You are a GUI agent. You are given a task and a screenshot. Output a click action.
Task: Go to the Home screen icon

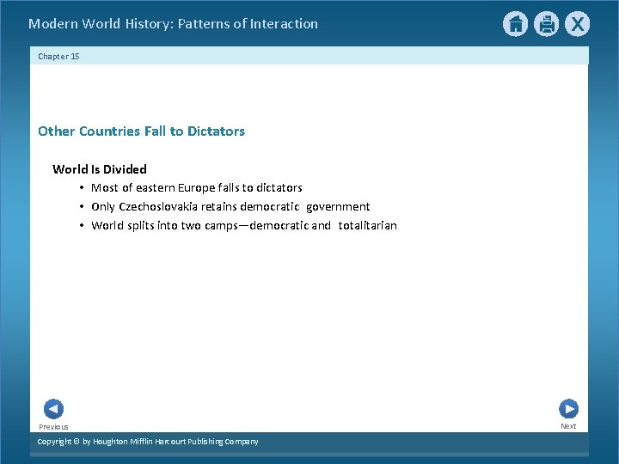(x=515, y=24)
